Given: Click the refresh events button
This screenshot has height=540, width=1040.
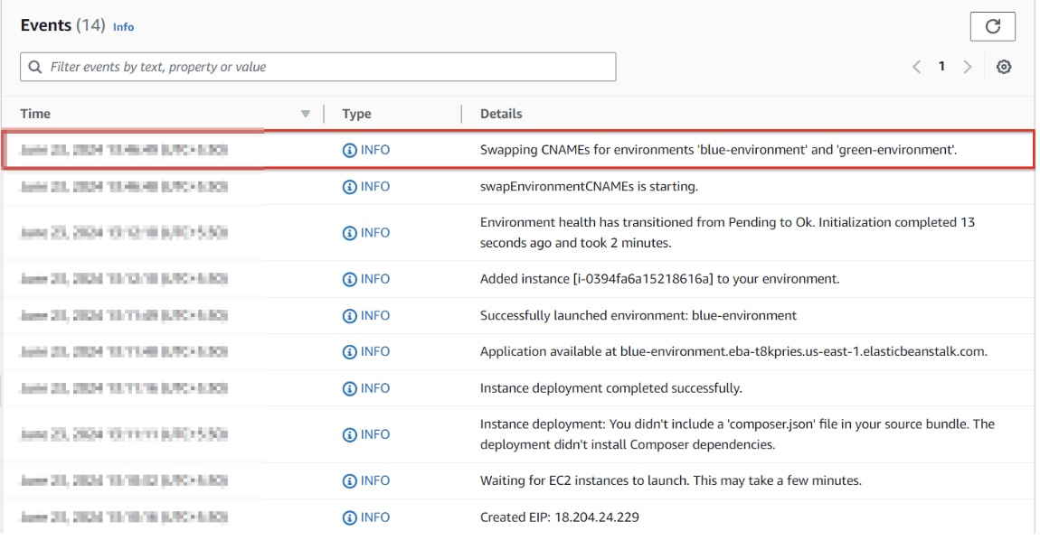Looking at the screenshot, I should coord(992,26).
